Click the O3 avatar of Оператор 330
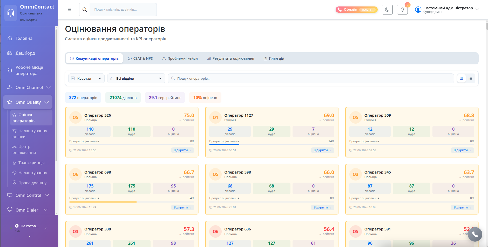Viewport: 488px width, 247px height. [76, 231]
